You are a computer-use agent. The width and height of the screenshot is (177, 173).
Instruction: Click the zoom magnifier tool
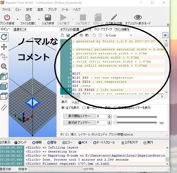tap(4, 67)
